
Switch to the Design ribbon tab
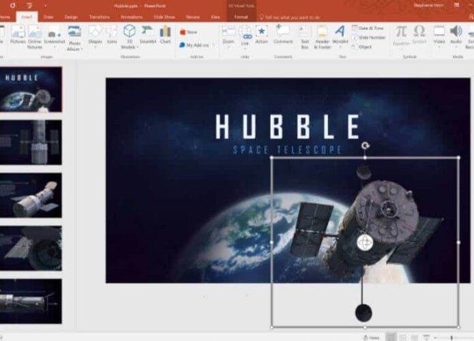pyautogui.click(x=71, y=17)
